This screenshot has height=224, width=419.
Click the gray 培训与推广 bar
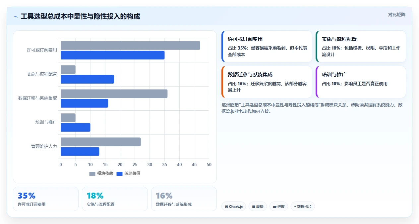coord(68,118)
